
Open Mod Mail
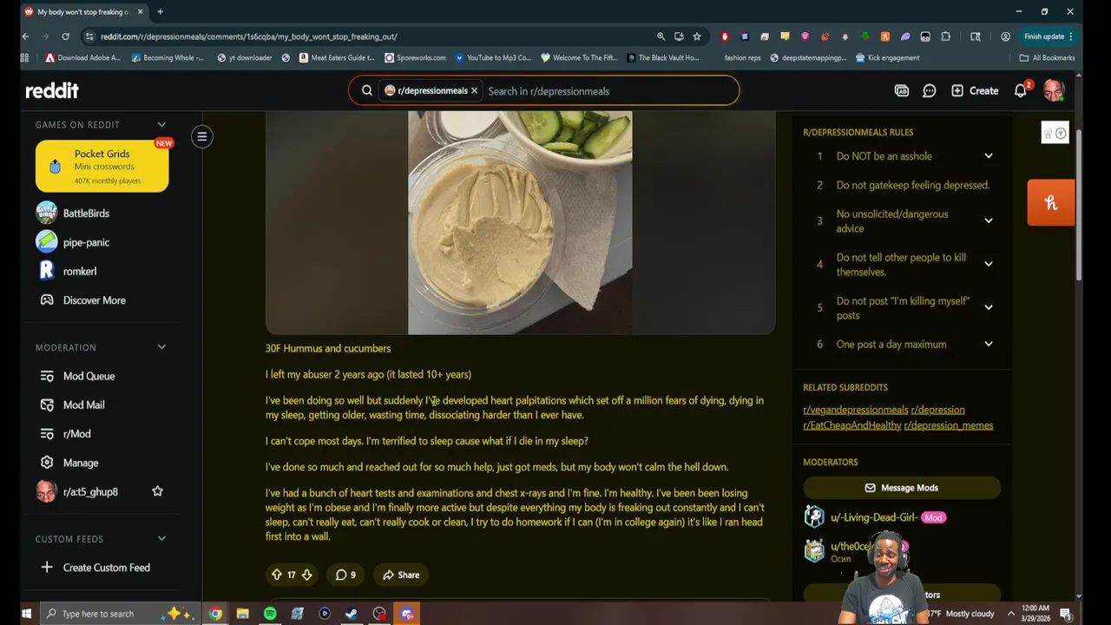pos(83,405)
